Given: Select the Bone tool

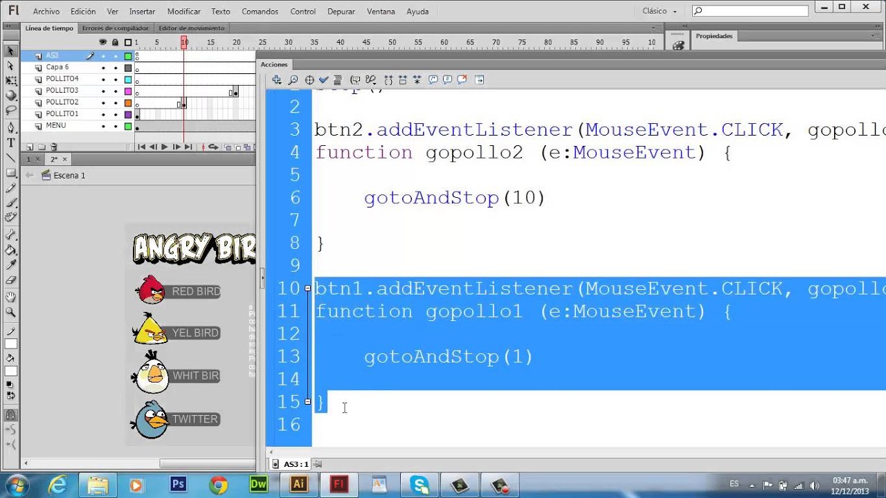Looking at the screenshot, I should pyautogui.click(x=10, y=235).
